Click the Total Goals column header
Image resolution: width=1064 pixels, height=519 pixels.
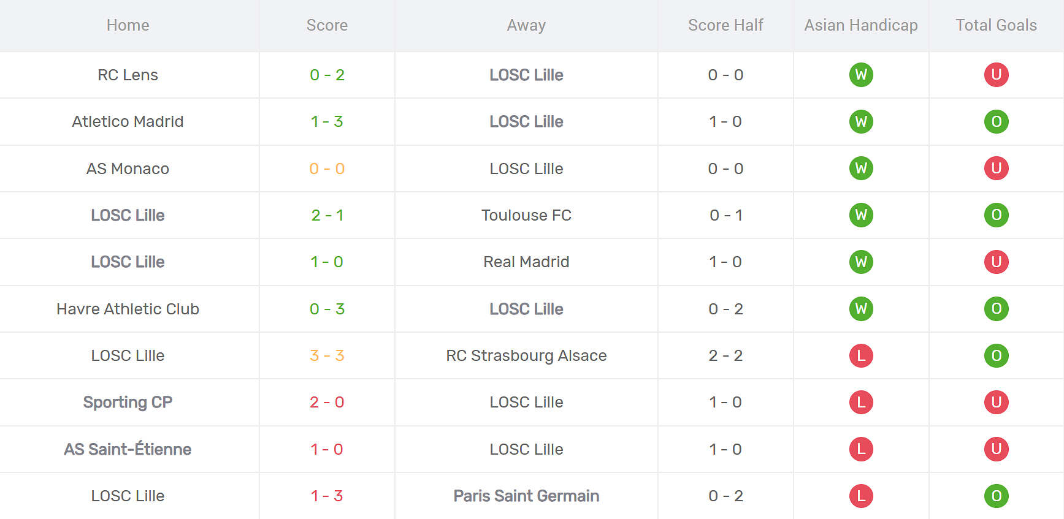click(x=996, y=25)
